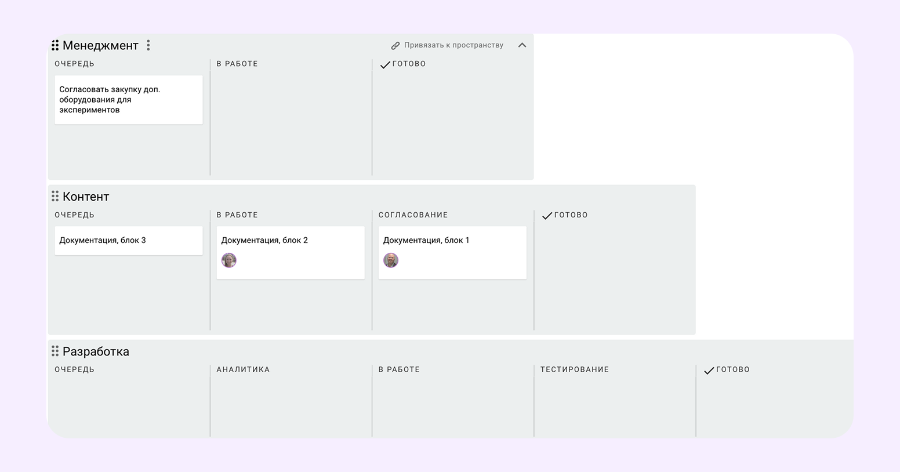Click the drag handle next to Контент

(x=55, y=197)
